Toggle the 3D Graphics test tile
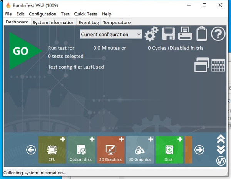 pyautogui.click(x=140, y=149)
